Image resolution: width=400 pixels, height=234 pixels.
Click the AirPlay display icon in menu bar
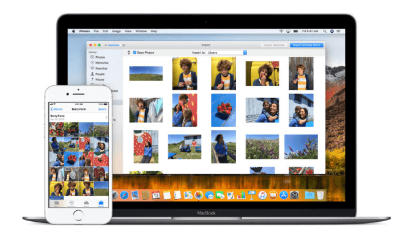tap(288, 31)
